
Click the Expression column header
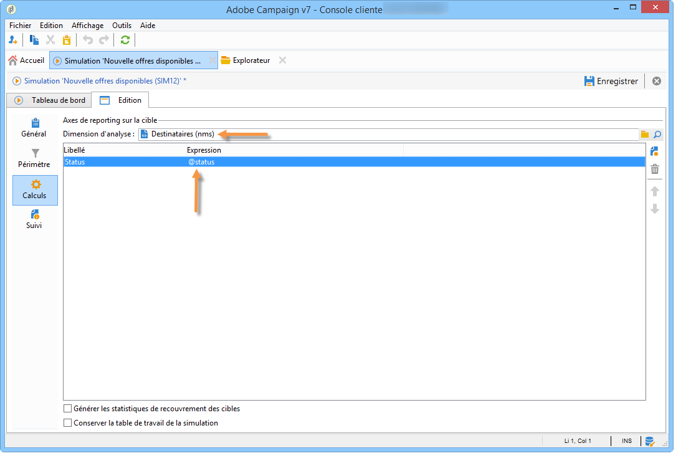coord(204,150)
